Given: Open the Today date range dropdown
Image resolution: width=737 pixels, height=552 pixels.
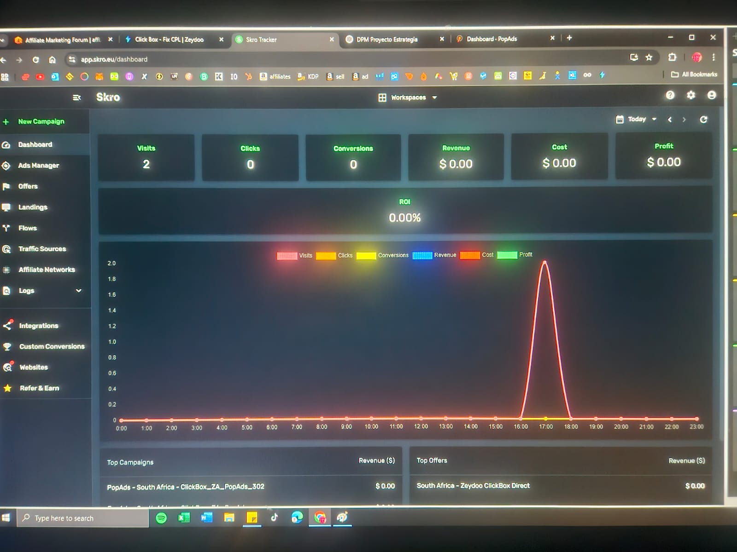Looking at the screenshot, I should coord(636,119).
